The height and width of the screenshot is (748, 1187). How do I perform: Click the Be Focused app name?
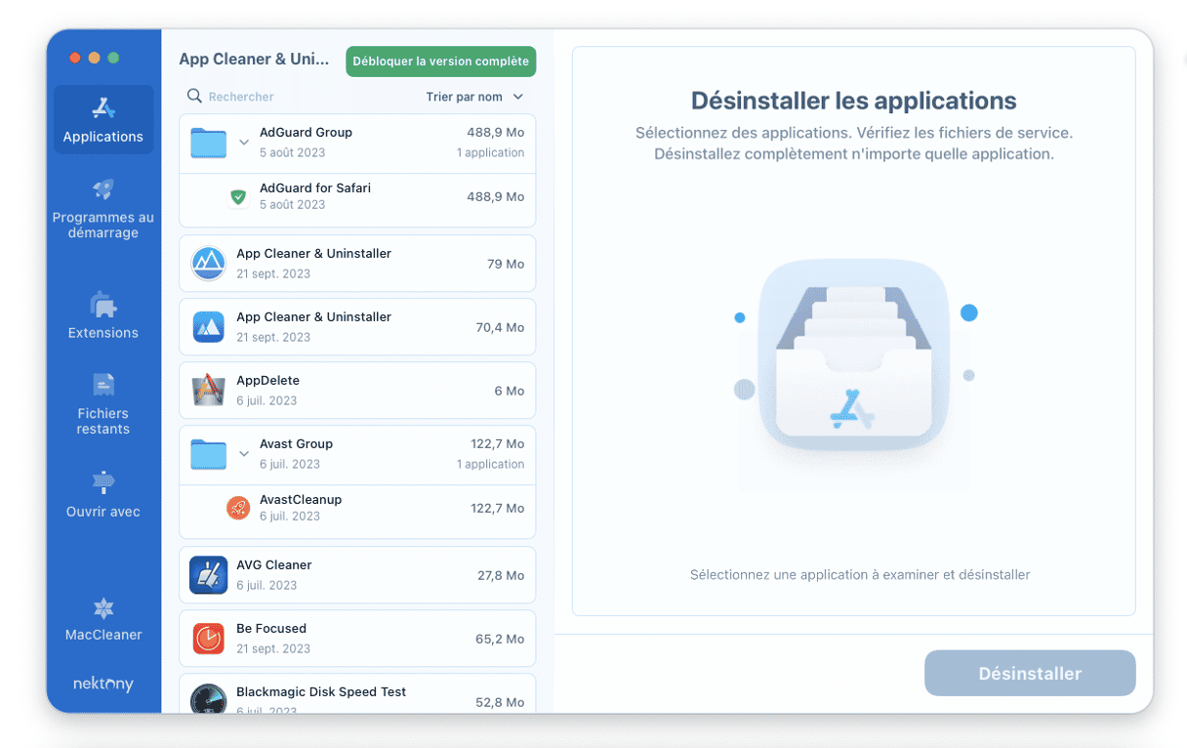271,628
